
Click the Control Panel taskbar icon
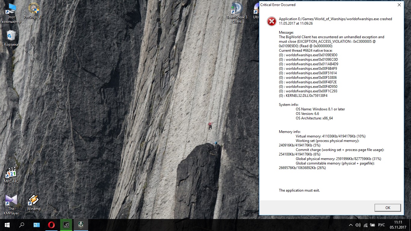(37, 225)
